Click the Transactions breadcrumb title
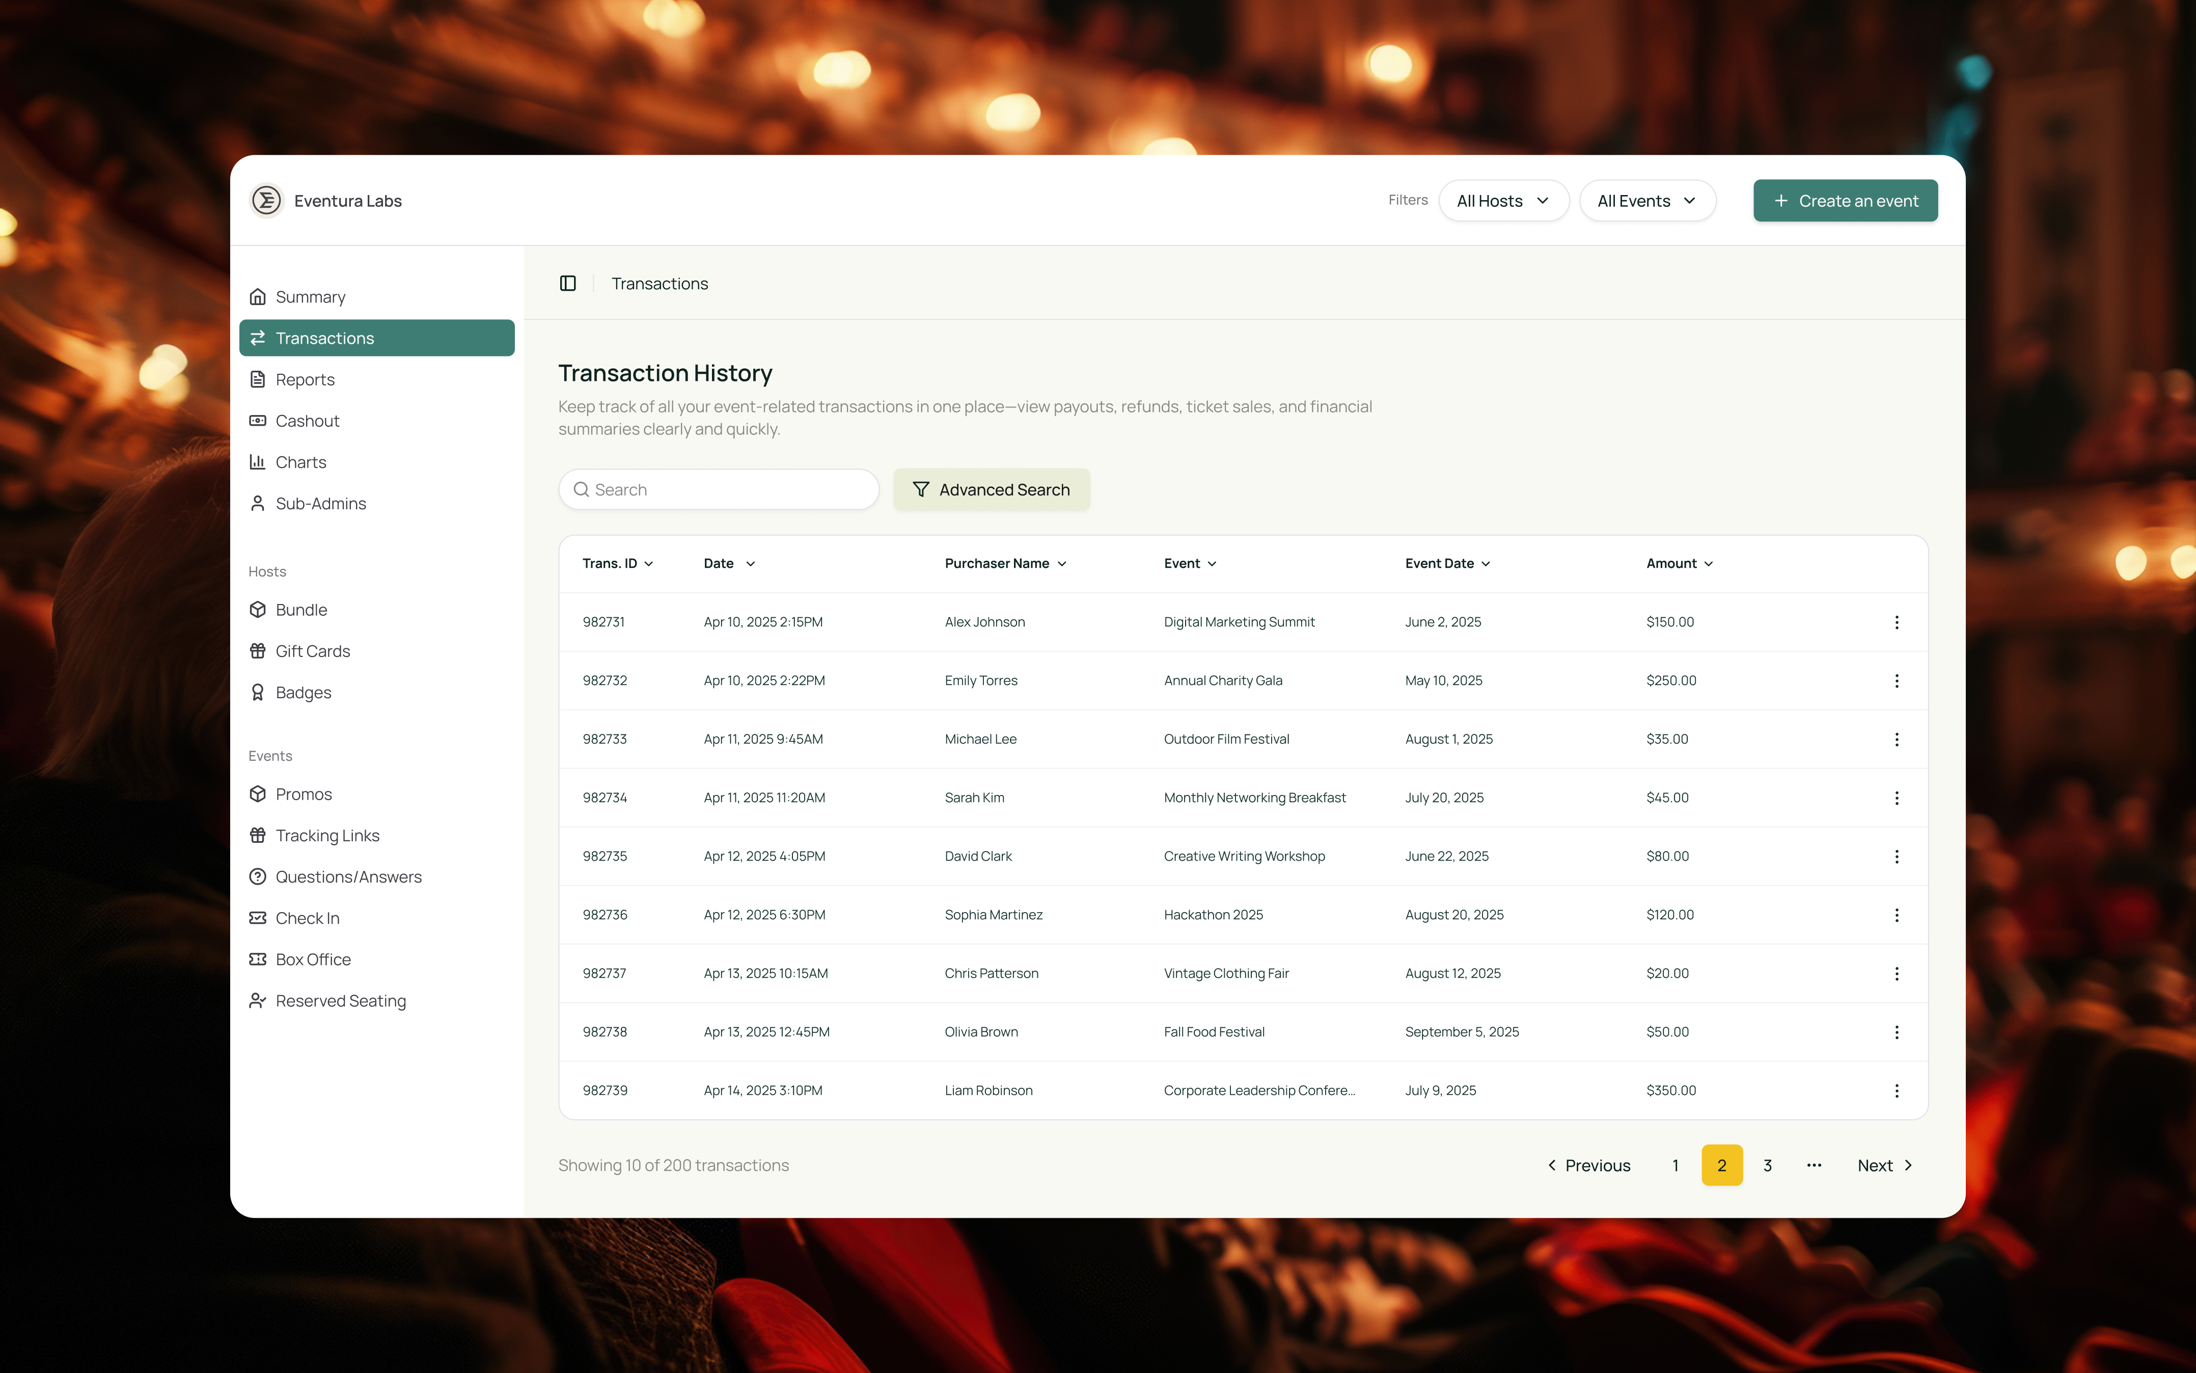The width and height of the screenshot is (2196, 1373). click(659, 283)
